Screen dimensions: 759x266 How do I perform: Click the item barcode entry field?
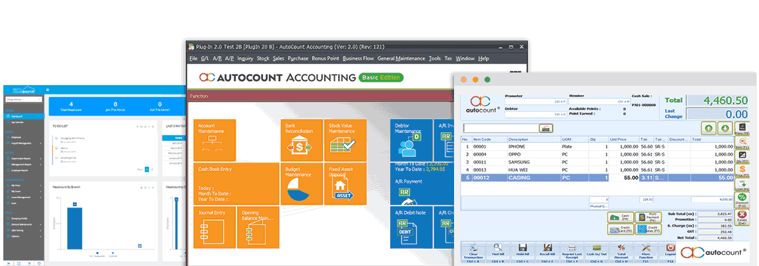point(501,128)
